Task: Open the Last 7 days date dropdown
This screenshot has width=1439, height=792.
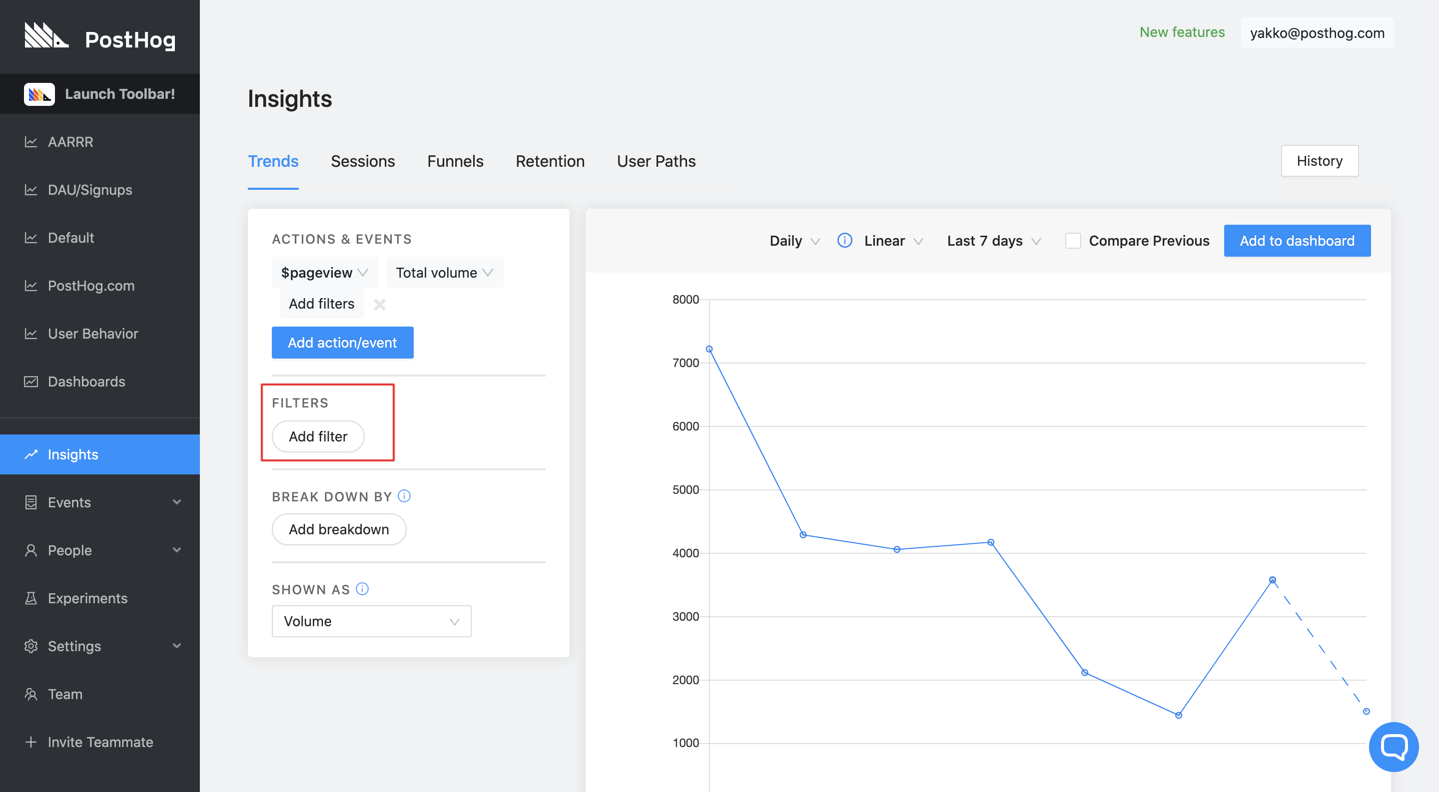Action: (x=993, y=241)
